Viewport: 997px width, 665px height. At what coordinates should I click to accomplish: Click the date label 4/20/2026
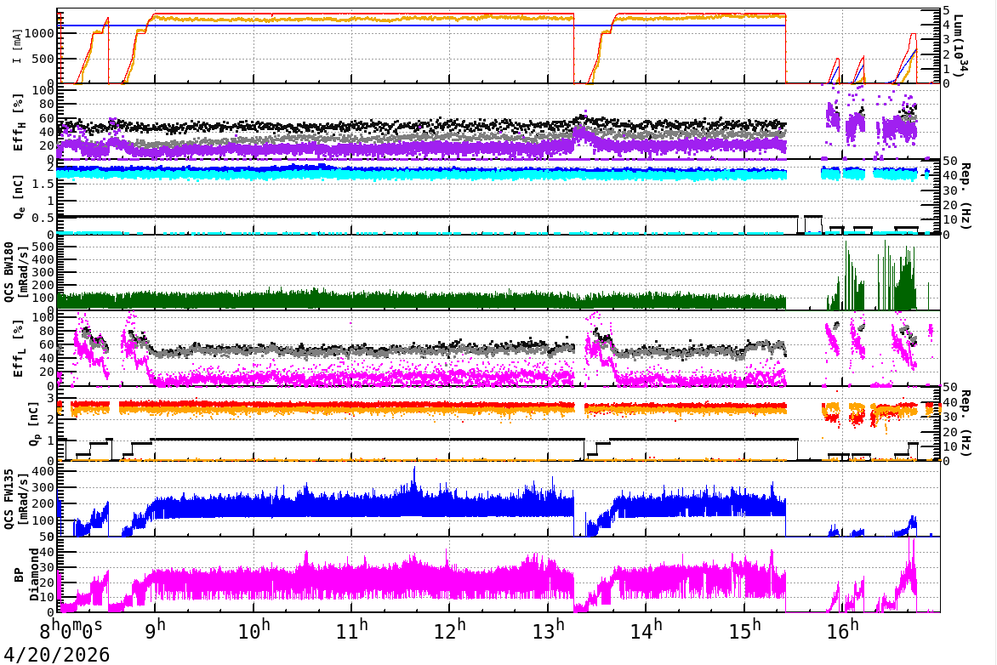(x=57, y=654)
